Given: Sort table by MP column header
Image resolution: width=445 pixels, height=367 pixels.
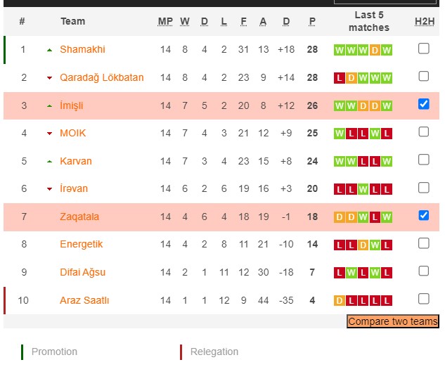Looking at the screenshot, I should (165, 21).
